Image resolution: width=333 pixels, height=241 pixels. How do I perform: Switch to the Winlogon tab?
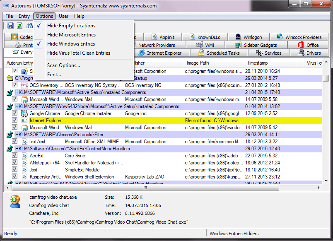click(x=249, y=37)
